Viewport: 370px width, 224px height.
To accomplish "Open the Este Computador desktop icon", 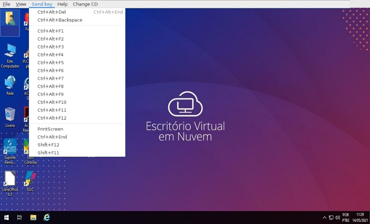I will coord(10,52).
